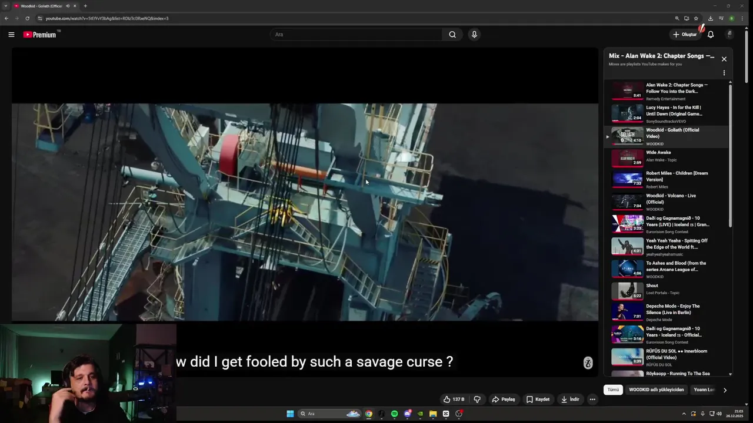Bookmark this page with star icon
This screenshot has width=753, height=423.
[696, 18]
